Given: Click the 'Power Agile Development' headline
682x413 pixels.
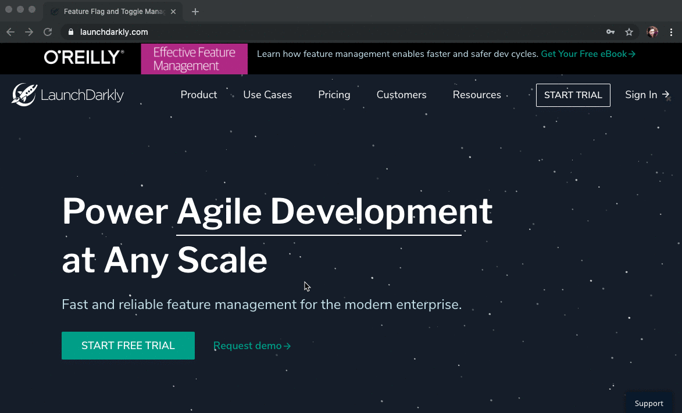Looking at the screenshot, I should [x=277, y=211].
